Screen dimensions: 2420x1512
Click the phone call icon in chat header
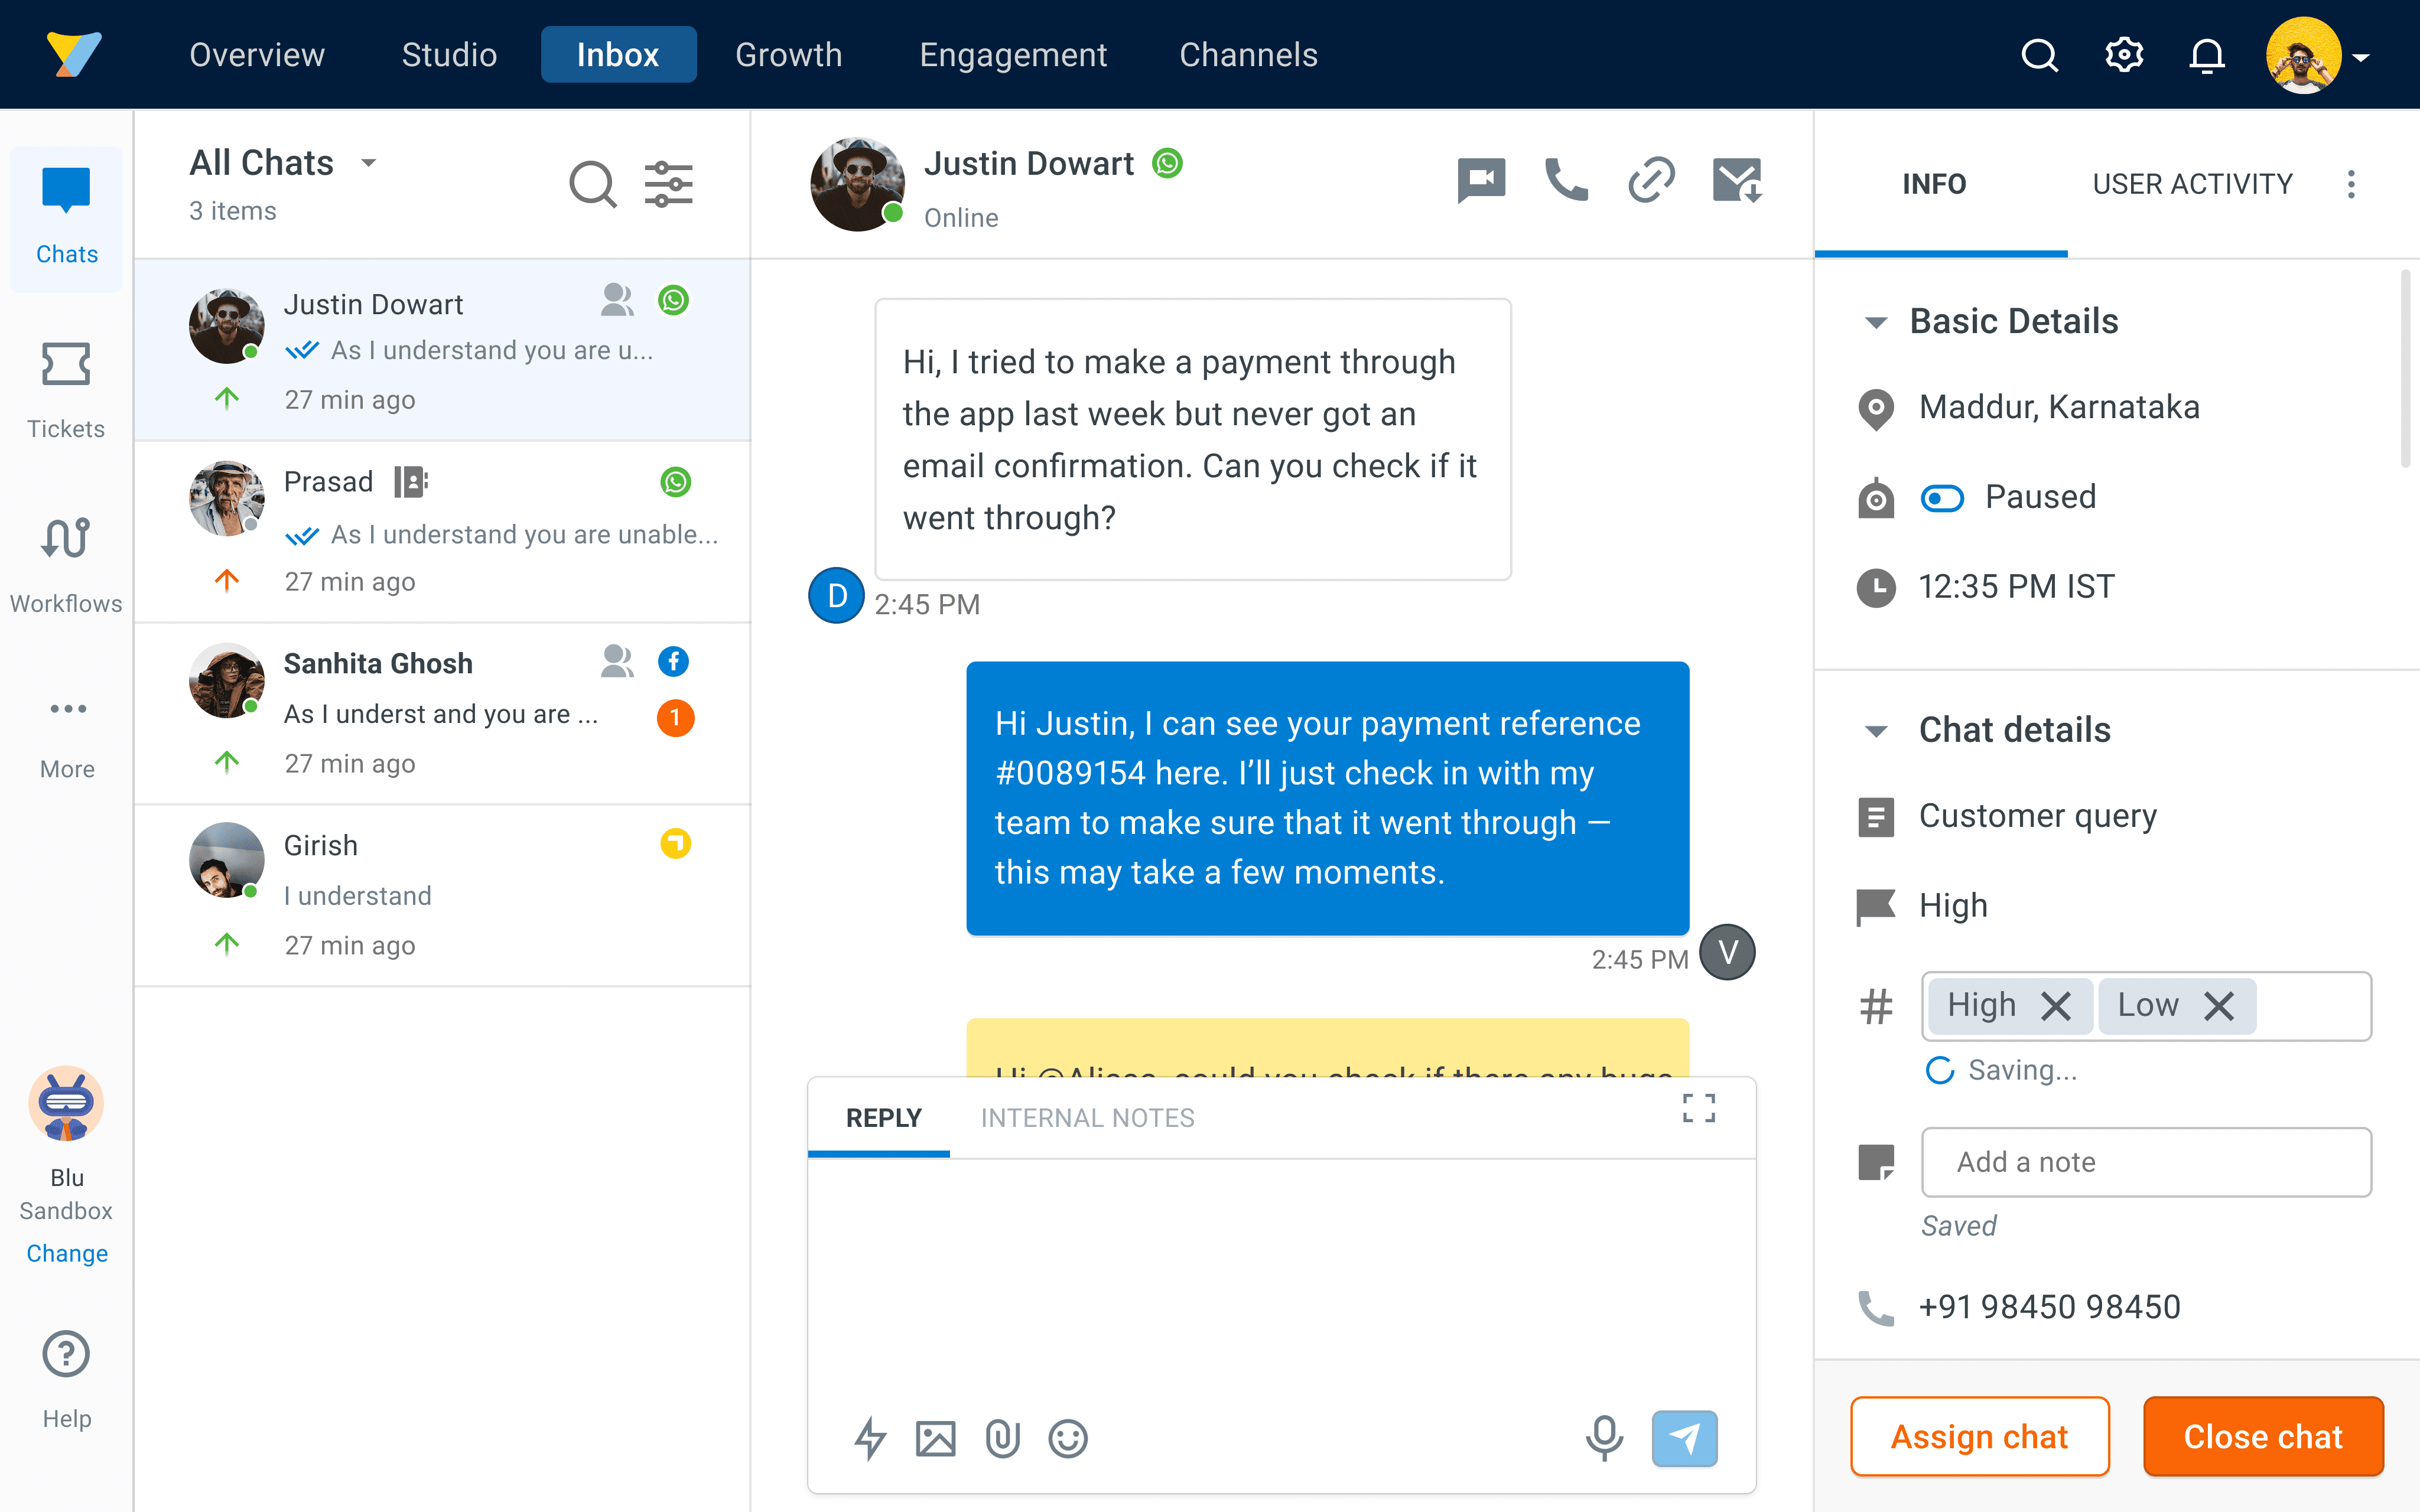(x=1566, y=180)
